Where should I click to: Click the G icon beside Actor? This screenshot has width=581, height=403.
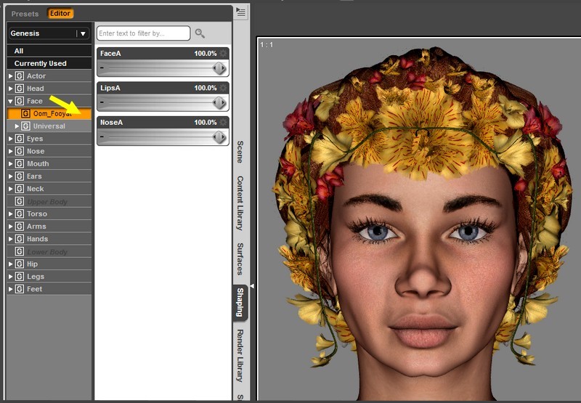tap(20, 76)
